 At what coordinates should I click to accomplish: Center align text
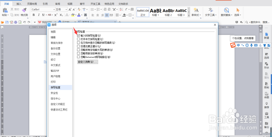click(x=97, y=15)
